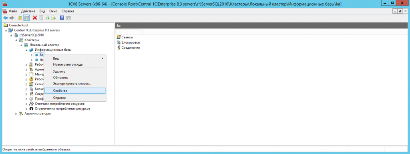Choose Обновить in the context menu
Viewport: 410px width, 154px height.
coord(75,78)
